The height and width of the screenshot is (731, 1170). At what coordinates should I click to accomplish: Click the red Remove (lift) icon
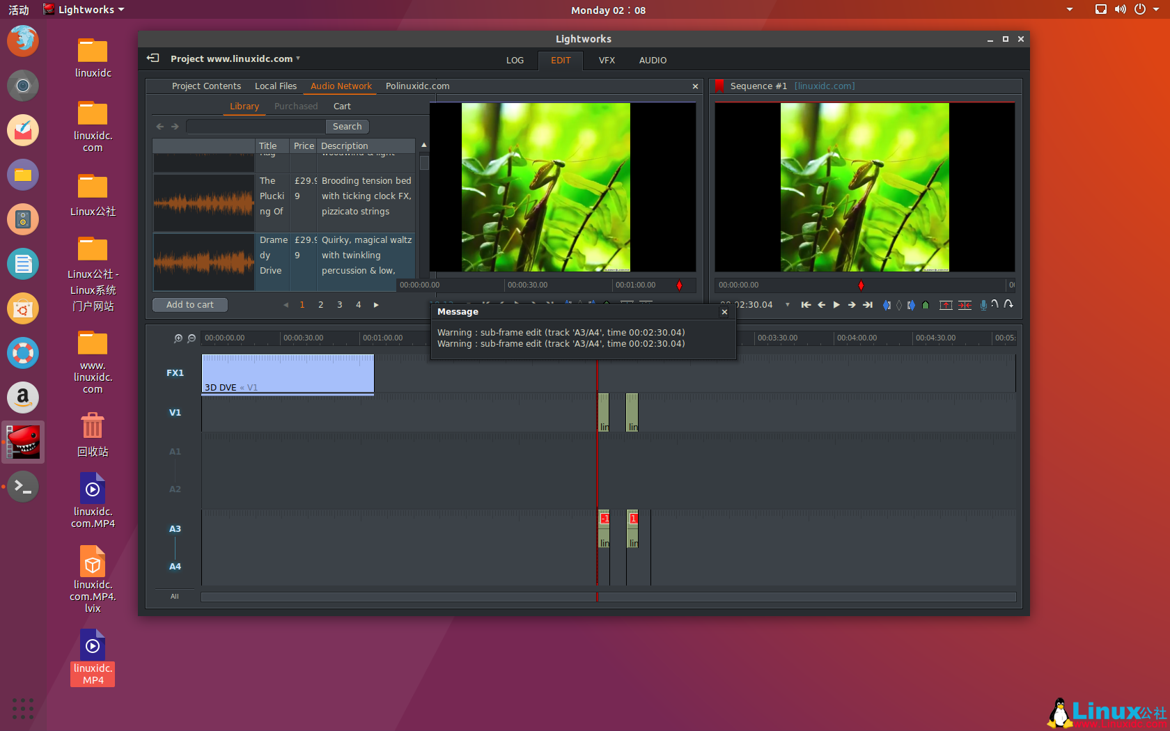click(x=946, y=305)
